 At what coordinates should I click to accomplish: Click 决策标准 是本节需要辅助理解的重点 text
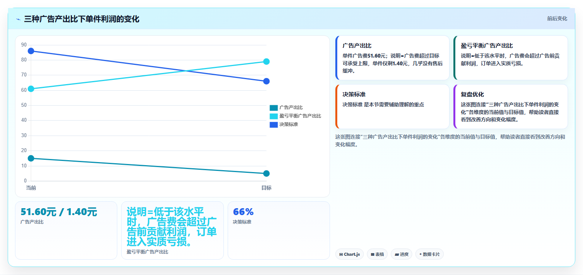(x=383, y=104)
